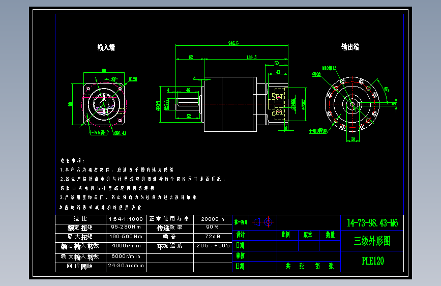The height and width of the screenshot is (286, 441).
Task: Select the 46 shaft length dimension
Action: (x=188, y=90)
